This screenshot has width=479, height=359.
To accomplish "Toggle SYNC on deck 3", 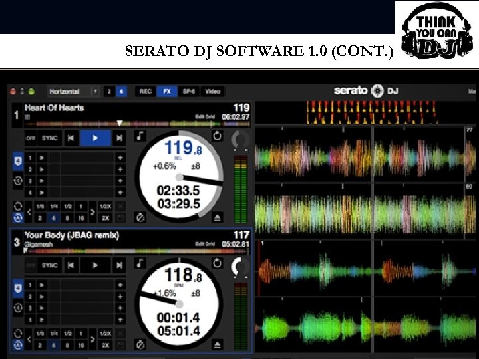I will (49, 265).
